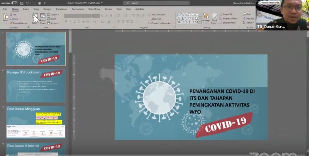Click the Paste icon in Clipboard group
The image size is (309, 156).
[5, 17]
